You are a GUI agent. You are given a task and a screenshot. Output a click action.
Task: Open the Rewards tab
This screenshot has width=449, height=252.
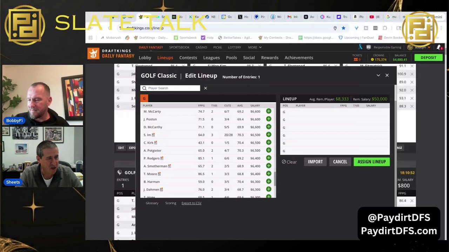[270, 58]
